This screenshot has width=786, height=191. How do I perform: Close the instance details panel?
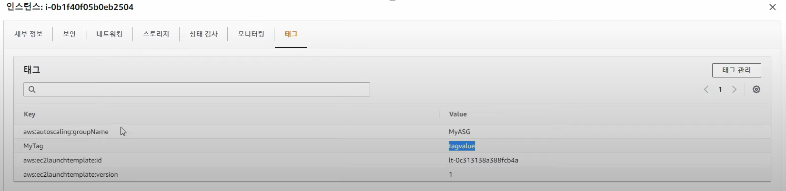pos(773,7)
